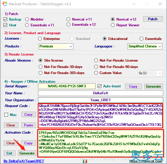This screenshot has height=164, width=167.
Task: Open the Languages dropdown showing Simplified Chinese
Action: coord(145,47)
